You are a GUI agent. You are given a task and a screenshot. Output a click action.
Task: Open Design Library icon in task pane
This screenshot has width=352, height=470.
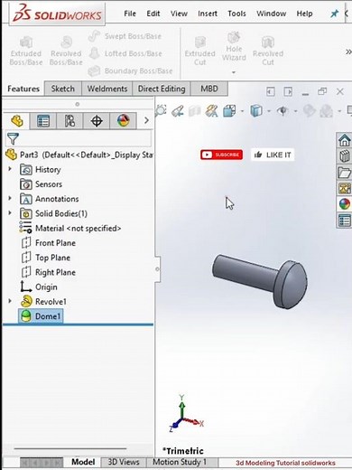(x=345, y=156)
